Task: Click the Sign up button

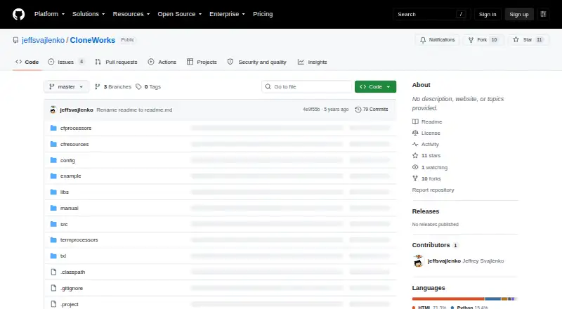Action: (519, 14)
